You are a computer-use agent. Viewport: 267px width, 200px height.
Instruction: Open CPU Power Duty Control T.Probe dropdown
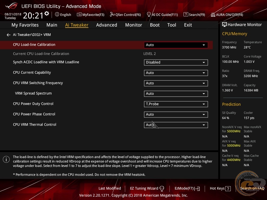click(x=176, y=104)
